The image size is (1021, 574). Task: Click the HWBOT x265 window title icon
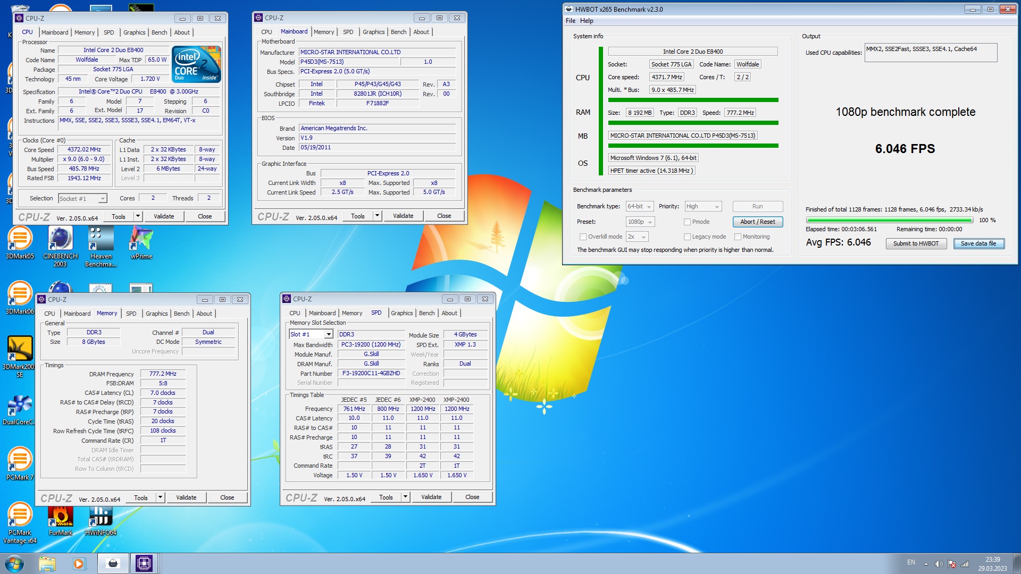click(569, 9)
